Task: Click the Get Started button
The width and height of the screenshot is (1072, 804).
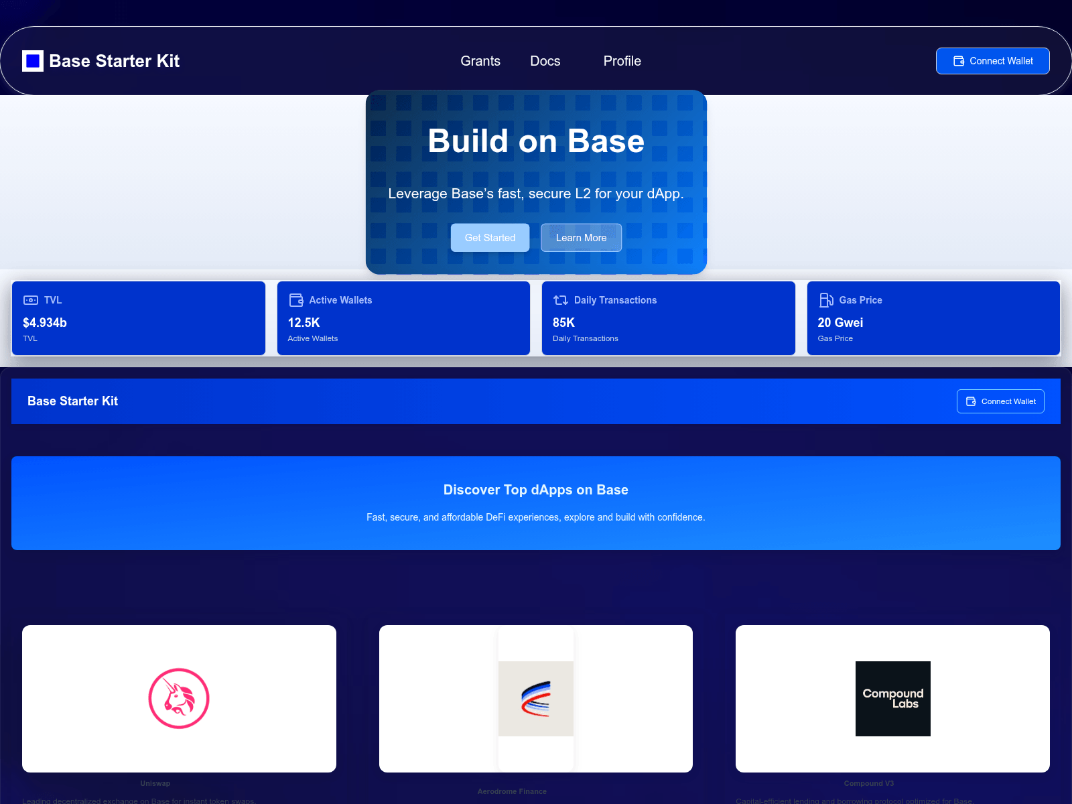Action: tap(490, 238)
